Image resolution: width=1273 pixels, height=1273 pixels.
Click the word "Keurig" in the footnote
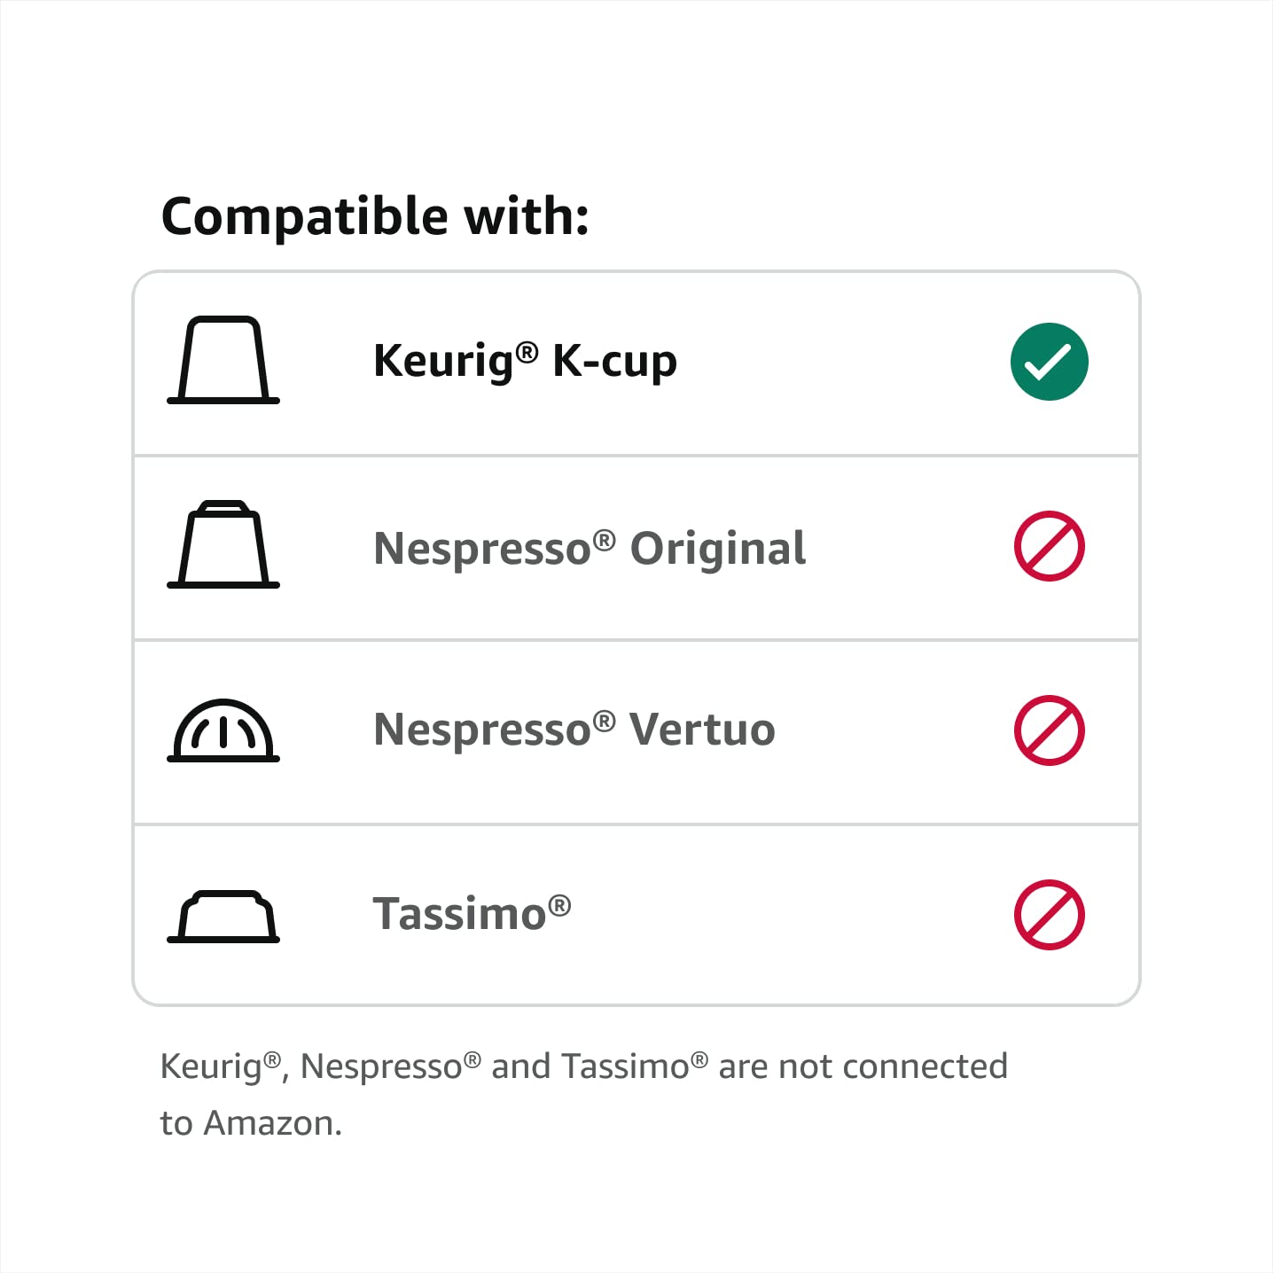point(211,1067)
